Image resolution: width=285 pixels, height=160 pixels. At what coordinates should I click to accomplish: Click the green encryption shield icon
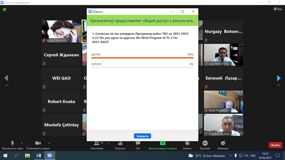pos(4,10)
